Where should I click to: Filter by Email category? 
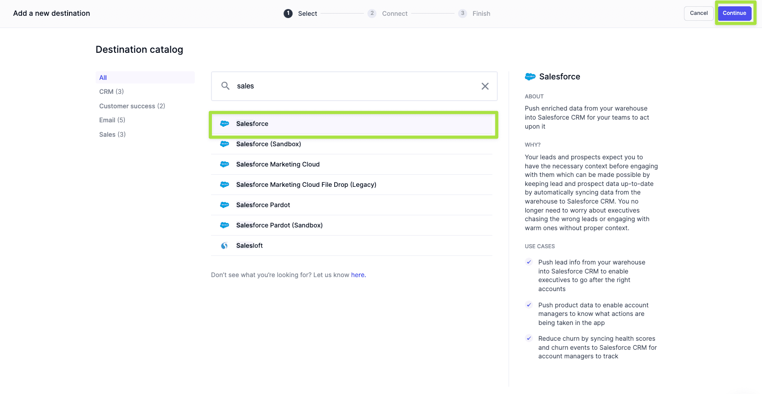pyautogui.click(x=112, y=120)
